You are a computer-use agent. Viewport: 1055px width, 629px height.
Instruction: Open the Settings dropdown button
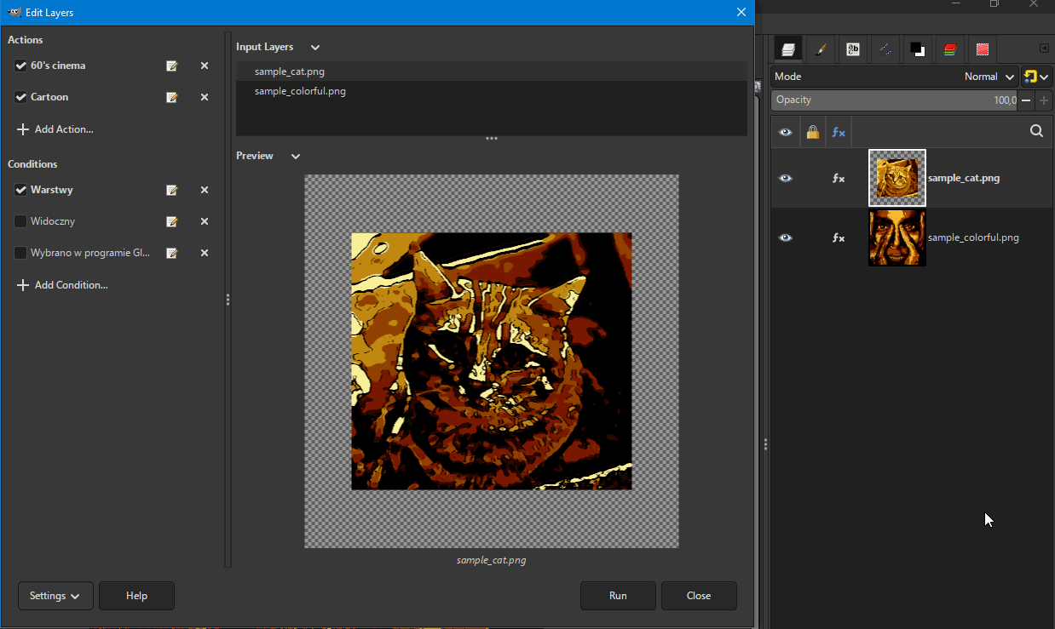tap(55, 596)
